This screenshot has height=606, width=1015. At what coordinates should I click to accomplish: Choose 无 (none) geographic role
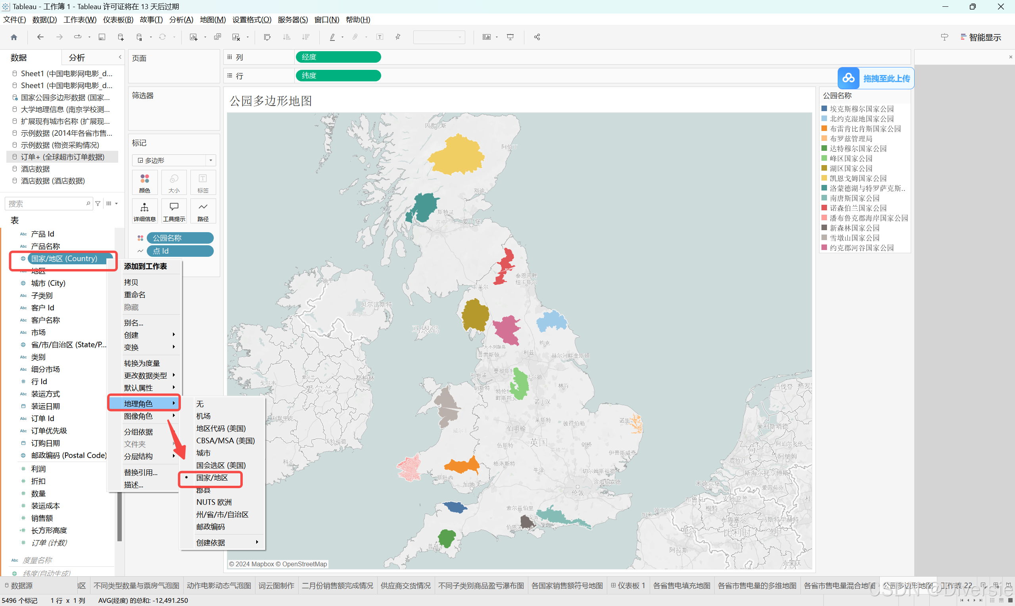pos(200,404)
